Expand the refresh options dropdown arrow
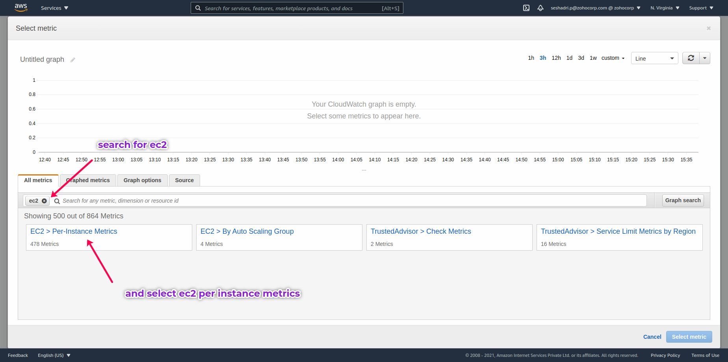Screen dimensions: 728x362 point(705,58)
